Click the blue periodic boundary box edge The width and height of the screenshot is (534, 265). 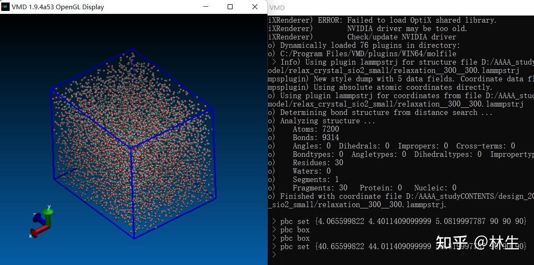tap(53, 147)
